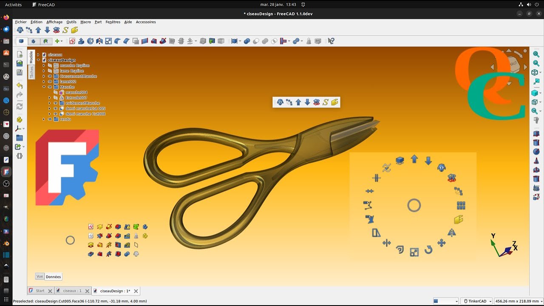
Task: Toggle visibility eye of rendu
Action: coord(50,119)
